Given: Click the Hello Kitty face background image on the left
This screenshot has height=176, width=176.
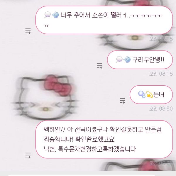Looking at the screenshot, I should point(45,97).
